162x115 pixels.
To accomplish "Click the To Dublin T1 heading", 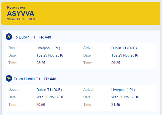I will tap(25, 37).
